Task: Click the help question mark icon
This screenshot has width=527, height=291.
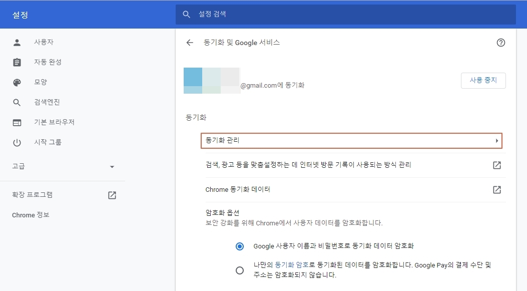Action: click(501, 43)
